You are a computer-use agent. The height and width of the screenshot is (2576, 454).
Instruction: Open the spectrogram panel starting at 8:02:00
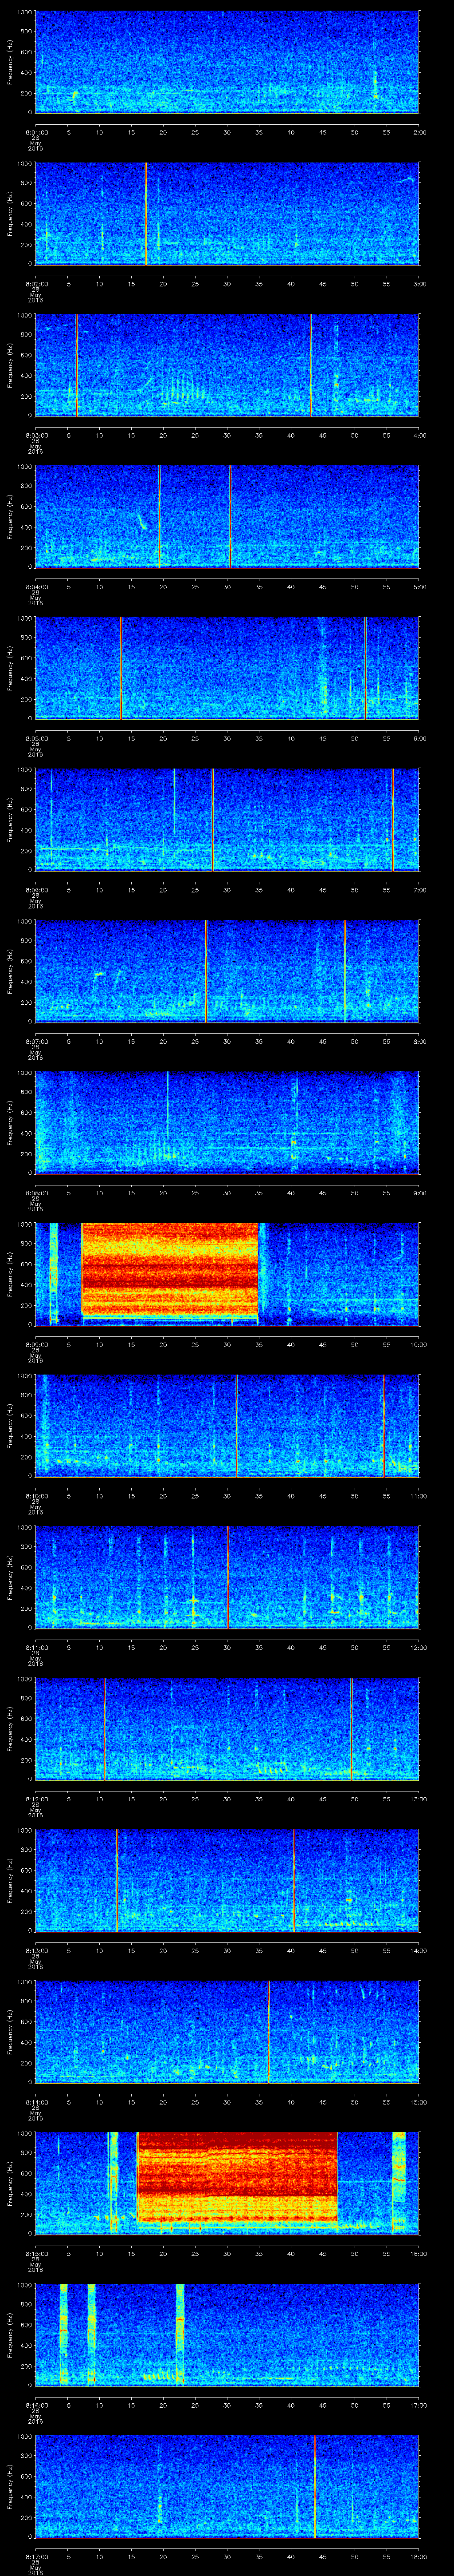[x=227, y=214]
